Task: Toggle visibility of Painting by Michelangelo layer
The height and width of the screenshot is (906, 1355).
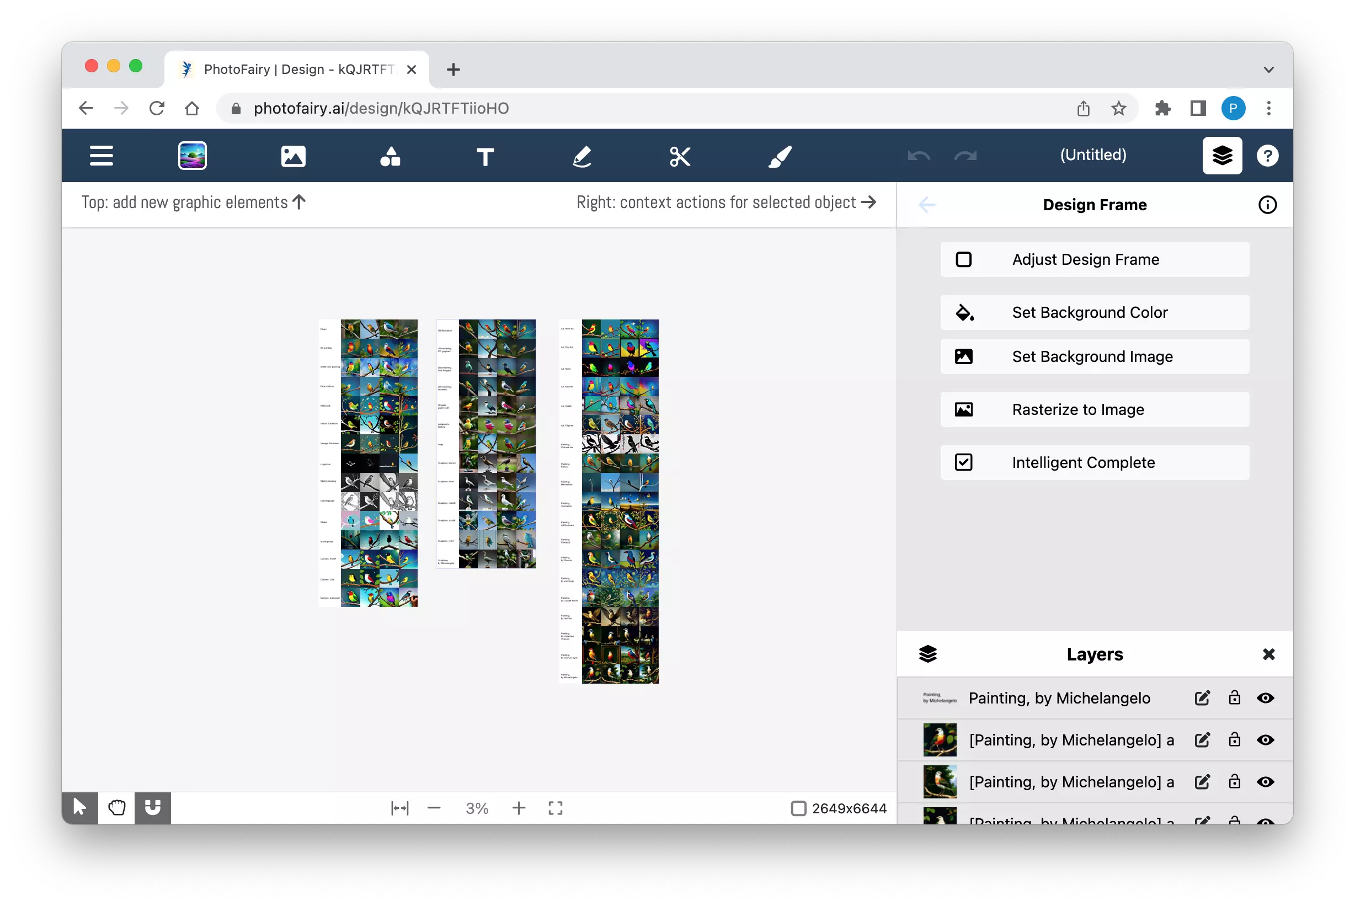Action: [1265, 697]
